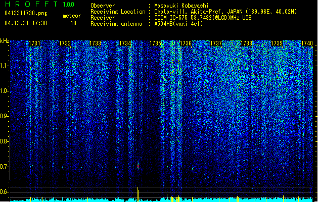Click the red meteor echo near 0.7 kHz
The width and height of the screenshot is (318, 202).
coord(138,166)
